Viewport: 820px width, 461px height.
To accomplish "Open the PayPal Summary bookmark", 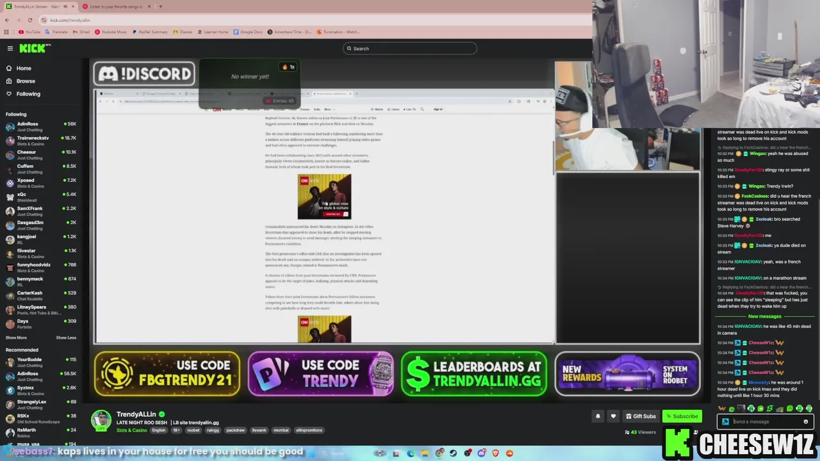I will (149, 32).
